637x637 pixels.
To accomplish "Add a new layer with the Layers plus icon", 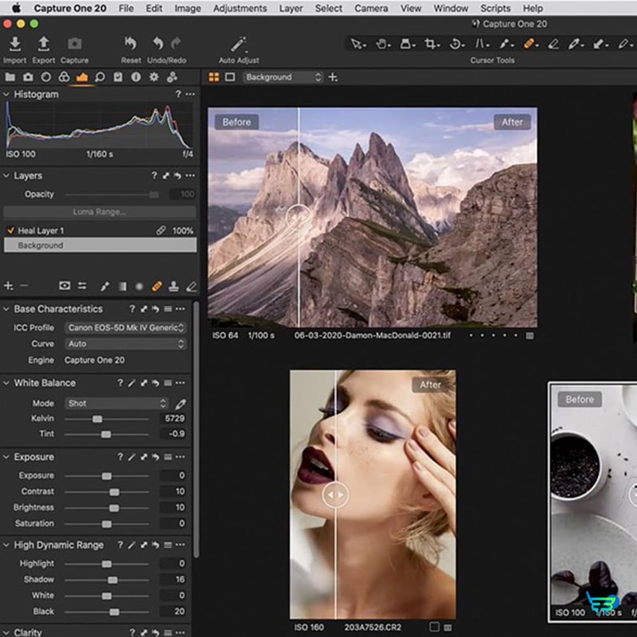I will point(8,286).
